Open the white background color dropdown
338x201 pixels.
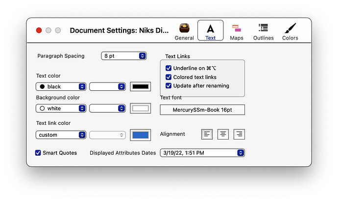point(61,108)
